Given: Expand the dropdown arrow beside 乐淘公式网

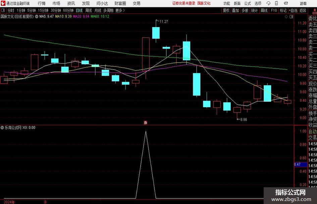Looking at the screenshot, I should coord(2,128).
